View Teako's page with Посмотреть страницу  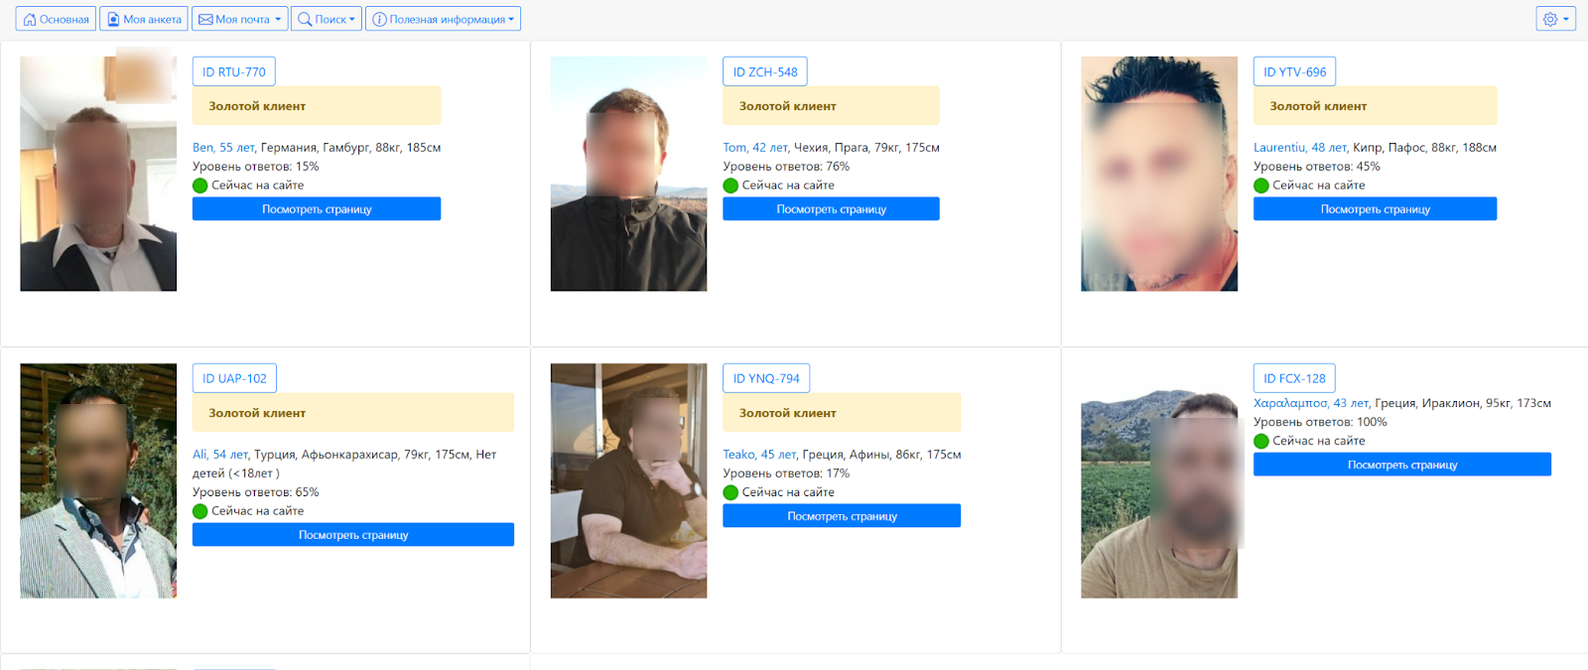point(842,516)
